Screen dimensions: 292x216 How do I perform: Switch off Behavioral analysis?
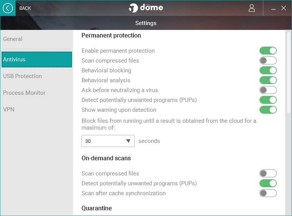pos(268,80)
